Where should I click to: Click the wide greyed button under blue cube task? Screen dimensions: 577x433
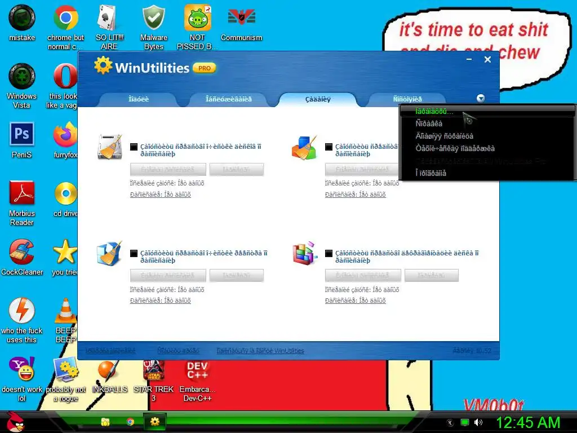coord(168,275)
